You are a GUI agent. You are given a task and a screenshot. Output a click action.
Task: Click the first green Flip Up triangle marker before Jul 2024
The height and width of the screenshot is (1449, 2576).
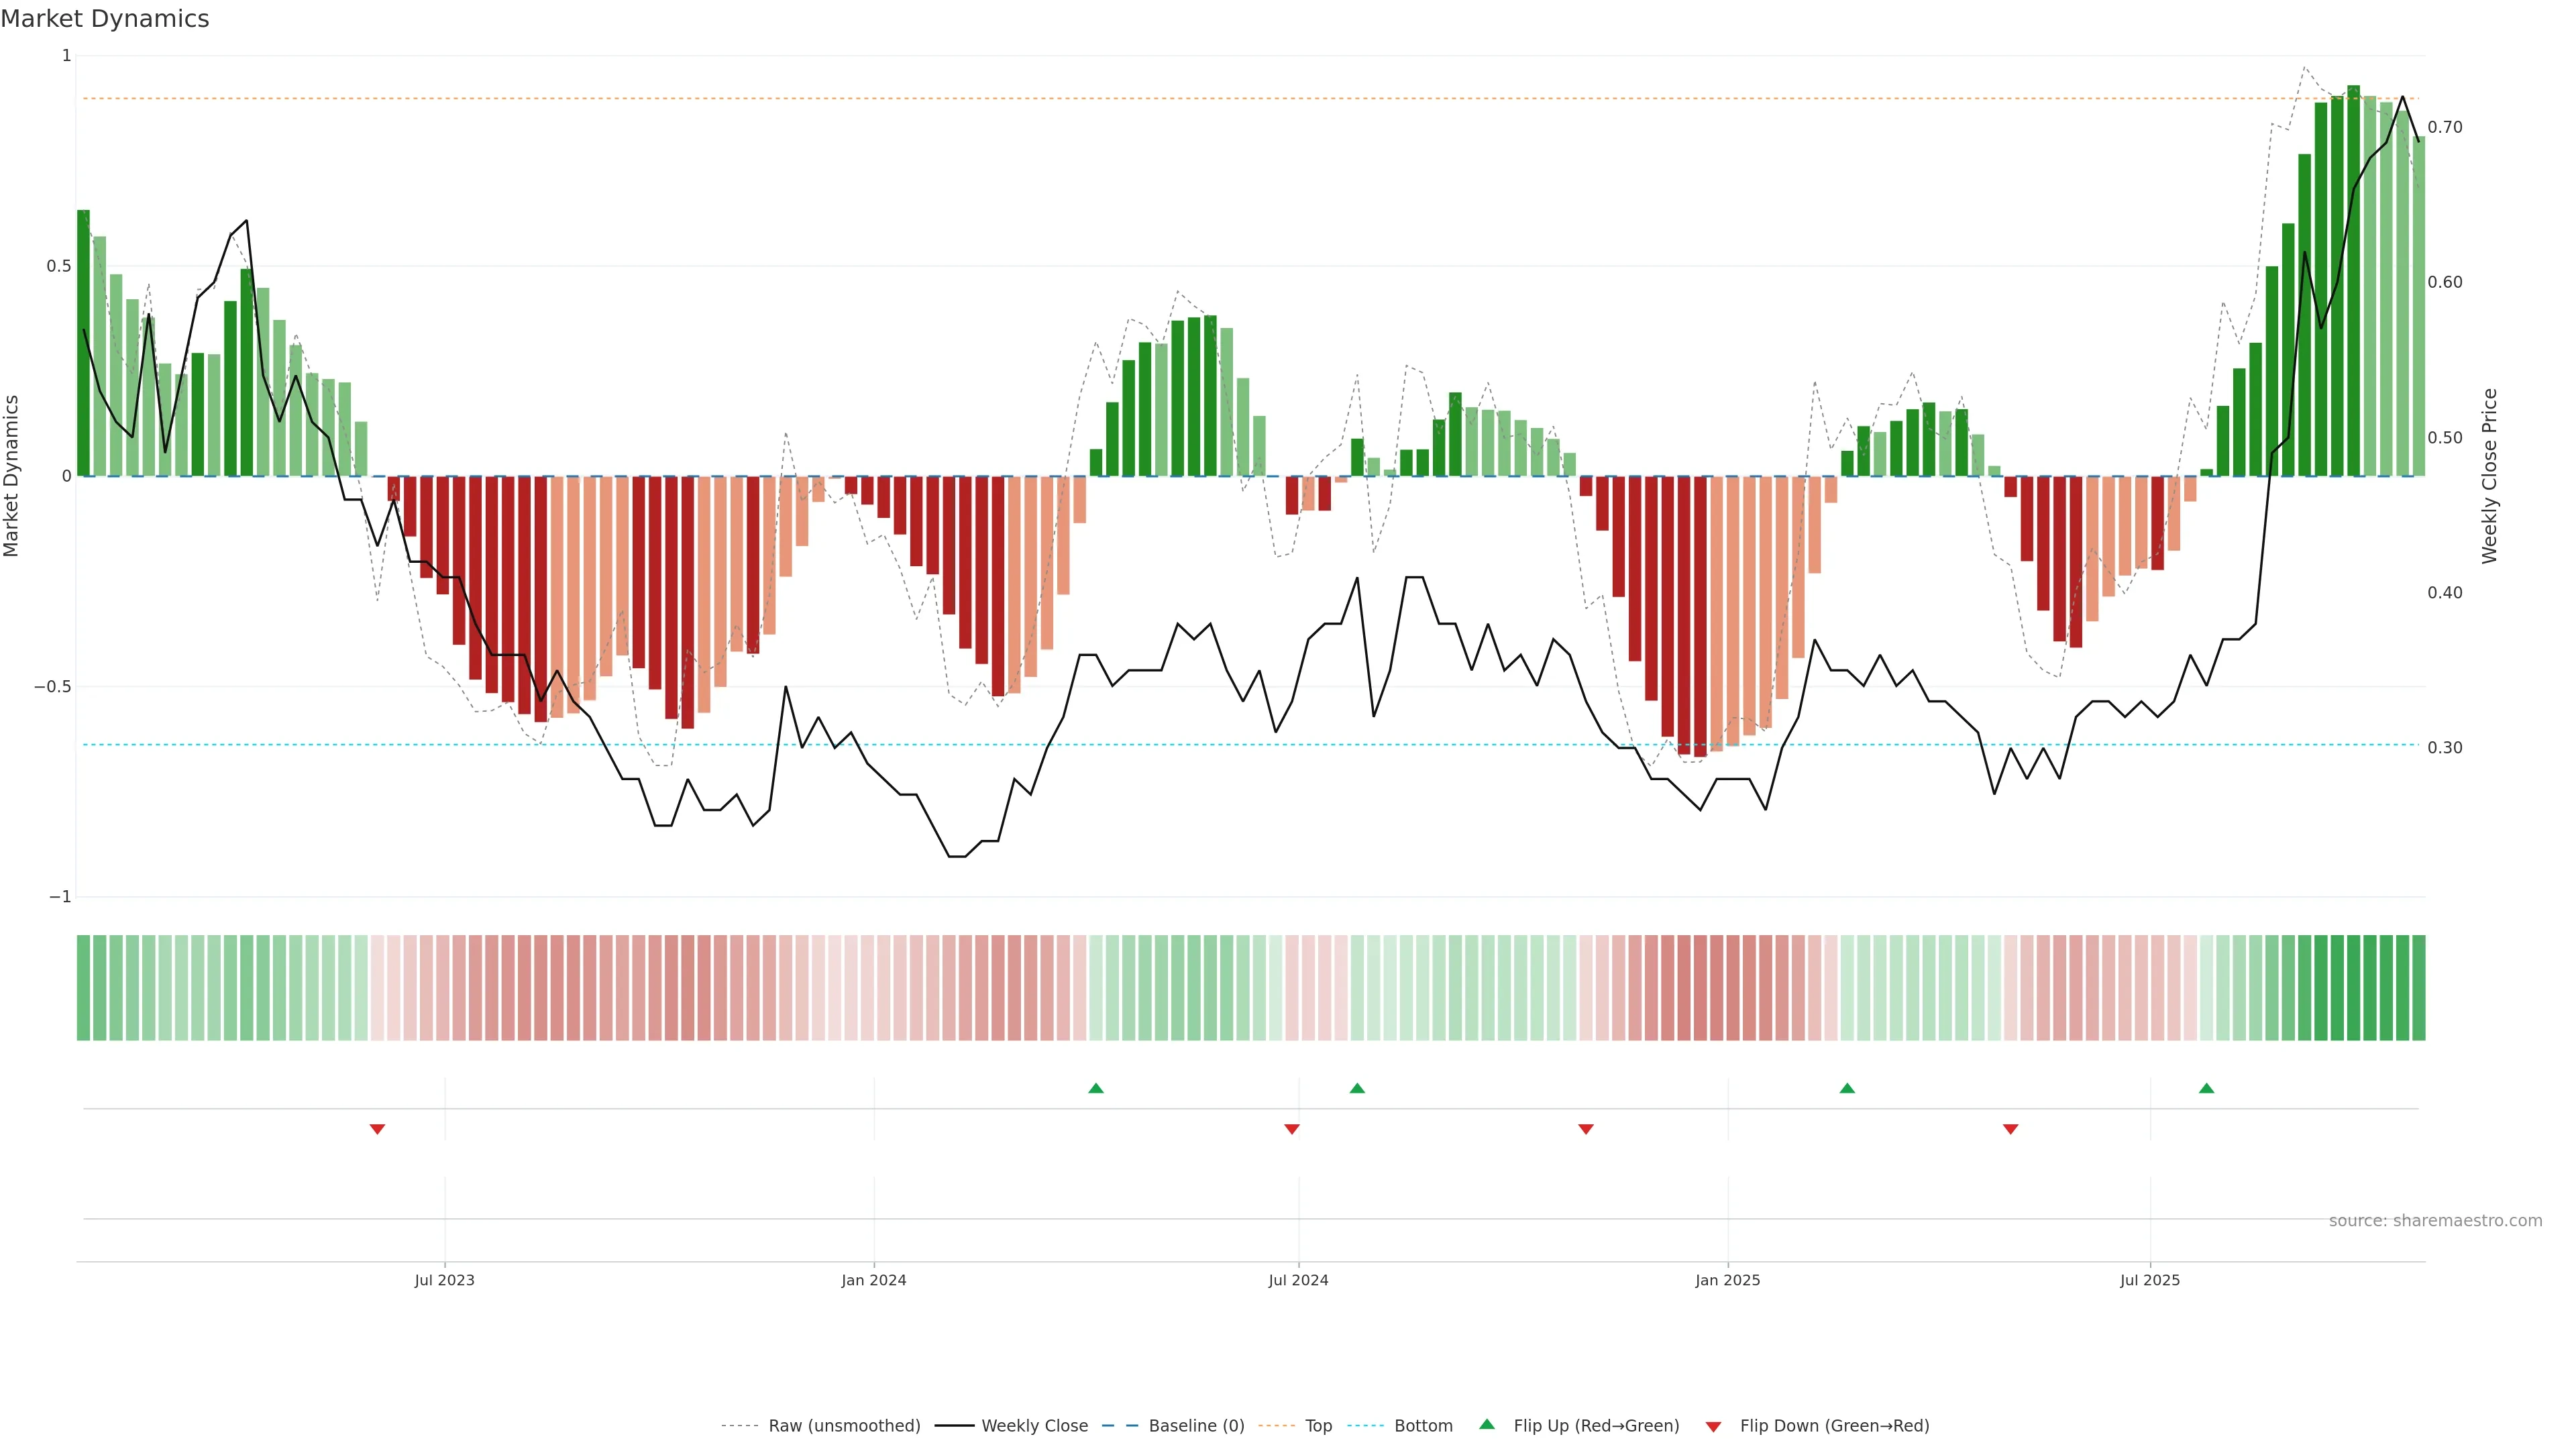click(1095, 1088)
